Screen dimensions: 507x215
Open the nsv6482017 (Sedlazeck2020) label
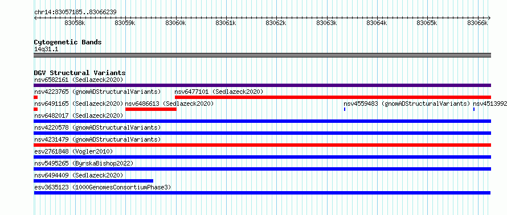(79, 115)
